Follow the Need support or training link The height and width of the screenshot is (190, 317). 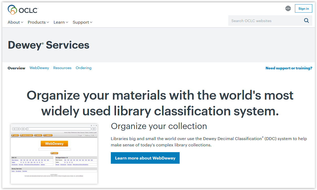289,68
